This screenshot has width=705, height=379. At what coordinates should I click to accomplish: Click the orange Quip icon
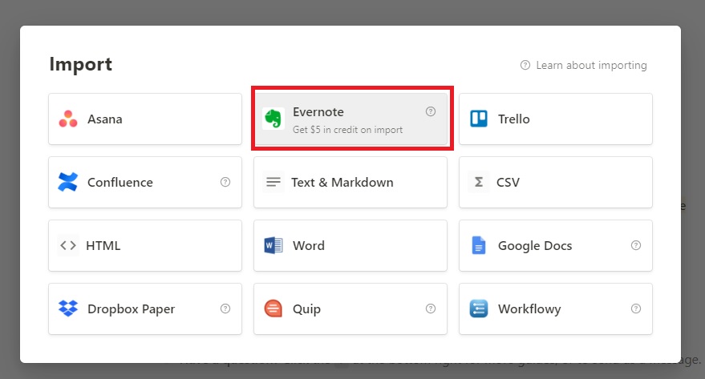click(x=273, y=308)
